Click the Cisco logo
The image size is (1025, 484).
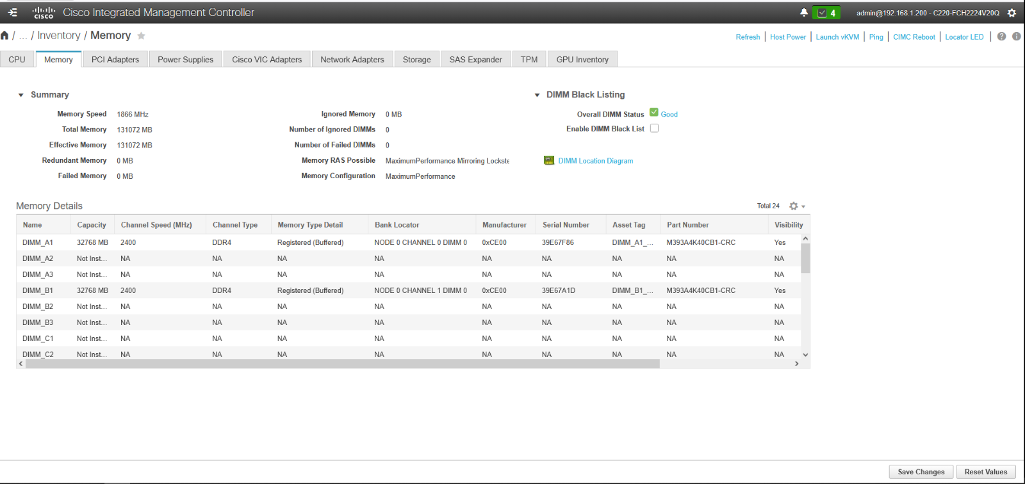(44, 12)
